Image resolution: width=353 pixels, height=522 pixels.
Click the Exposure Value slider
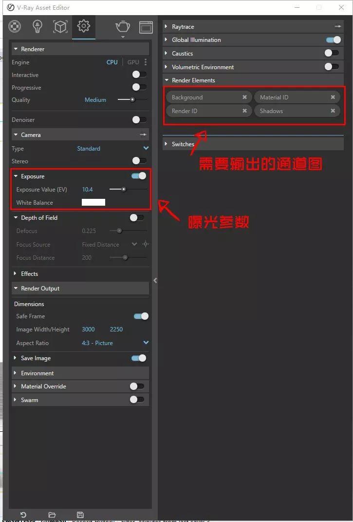pyautogui.click(x=128, y=189)
